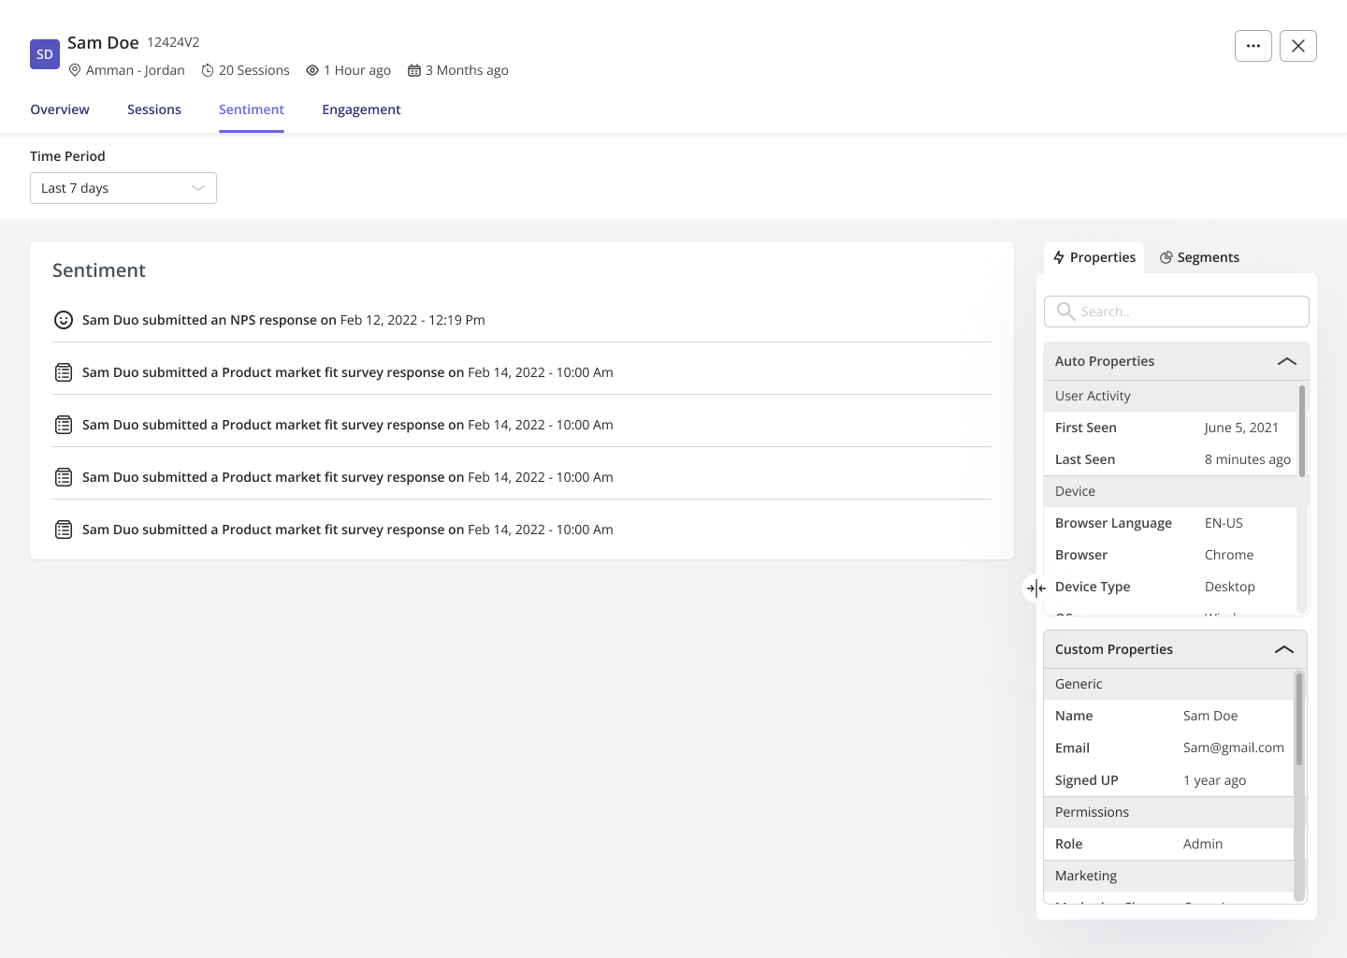The image size is (1347, 958).
Task: Open the Last 7 days time period dropdown
Action: (x=123, y=187)
